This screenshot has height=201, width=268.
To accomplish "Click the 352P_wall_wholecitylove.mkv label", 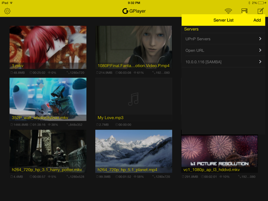I will click(x=40, y=118).
